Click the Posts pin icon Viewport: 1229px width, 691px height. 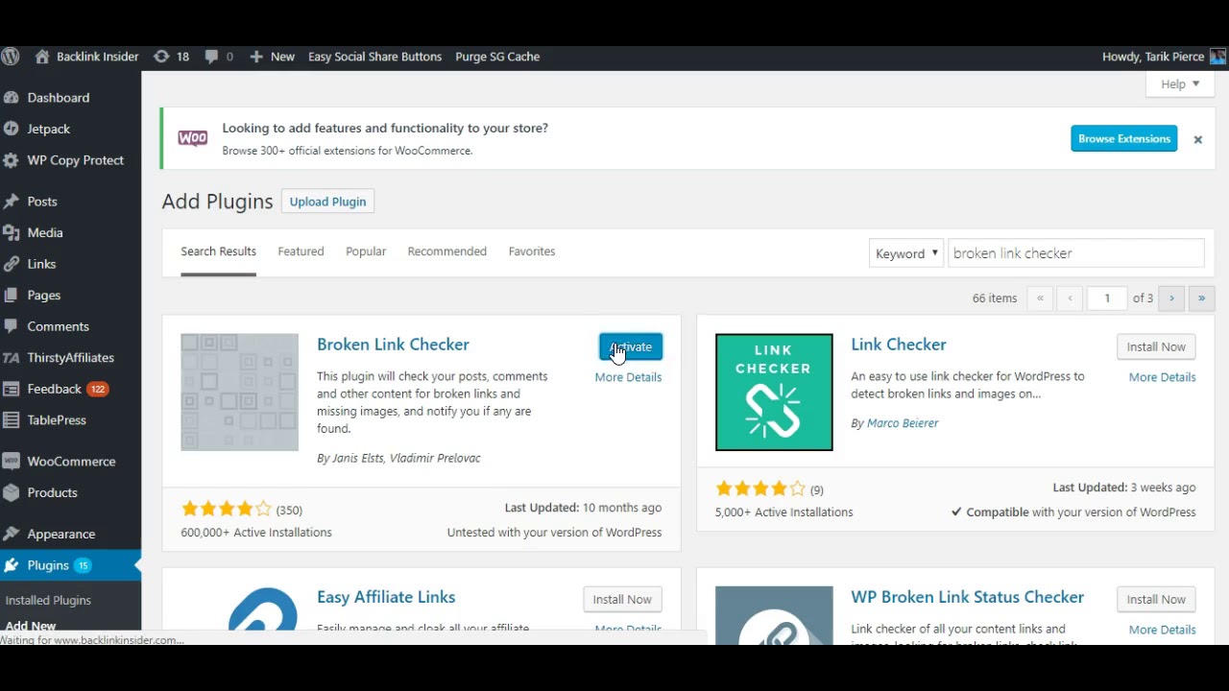coord(11,202)
